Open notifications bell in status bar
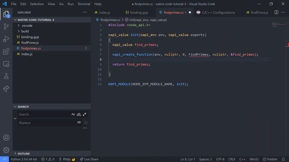Viewport: 289px width, 162px height. pyautogui.click(x=283, y=159)
